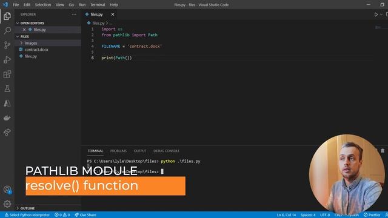The image size is (388, 218).
Task: Start Live Share from status bar
Action: click(x=85, y=215)
